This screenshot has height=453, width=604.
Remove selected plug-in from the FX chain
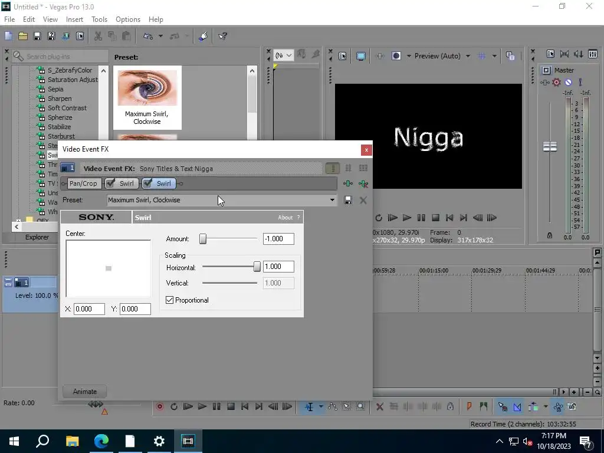(363, 184)
